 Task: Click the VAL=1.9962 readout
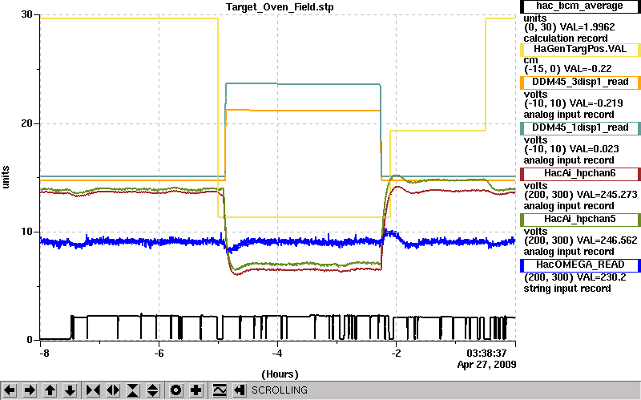(588, 27)
